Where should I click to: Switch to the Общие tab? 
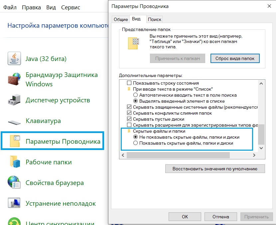click(x=121, y=19)
